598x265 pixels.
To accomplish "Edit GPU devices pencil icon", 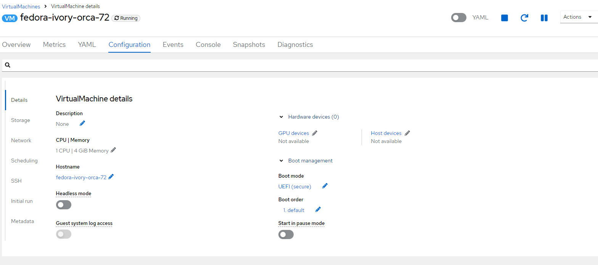I will tap(315, 133).
